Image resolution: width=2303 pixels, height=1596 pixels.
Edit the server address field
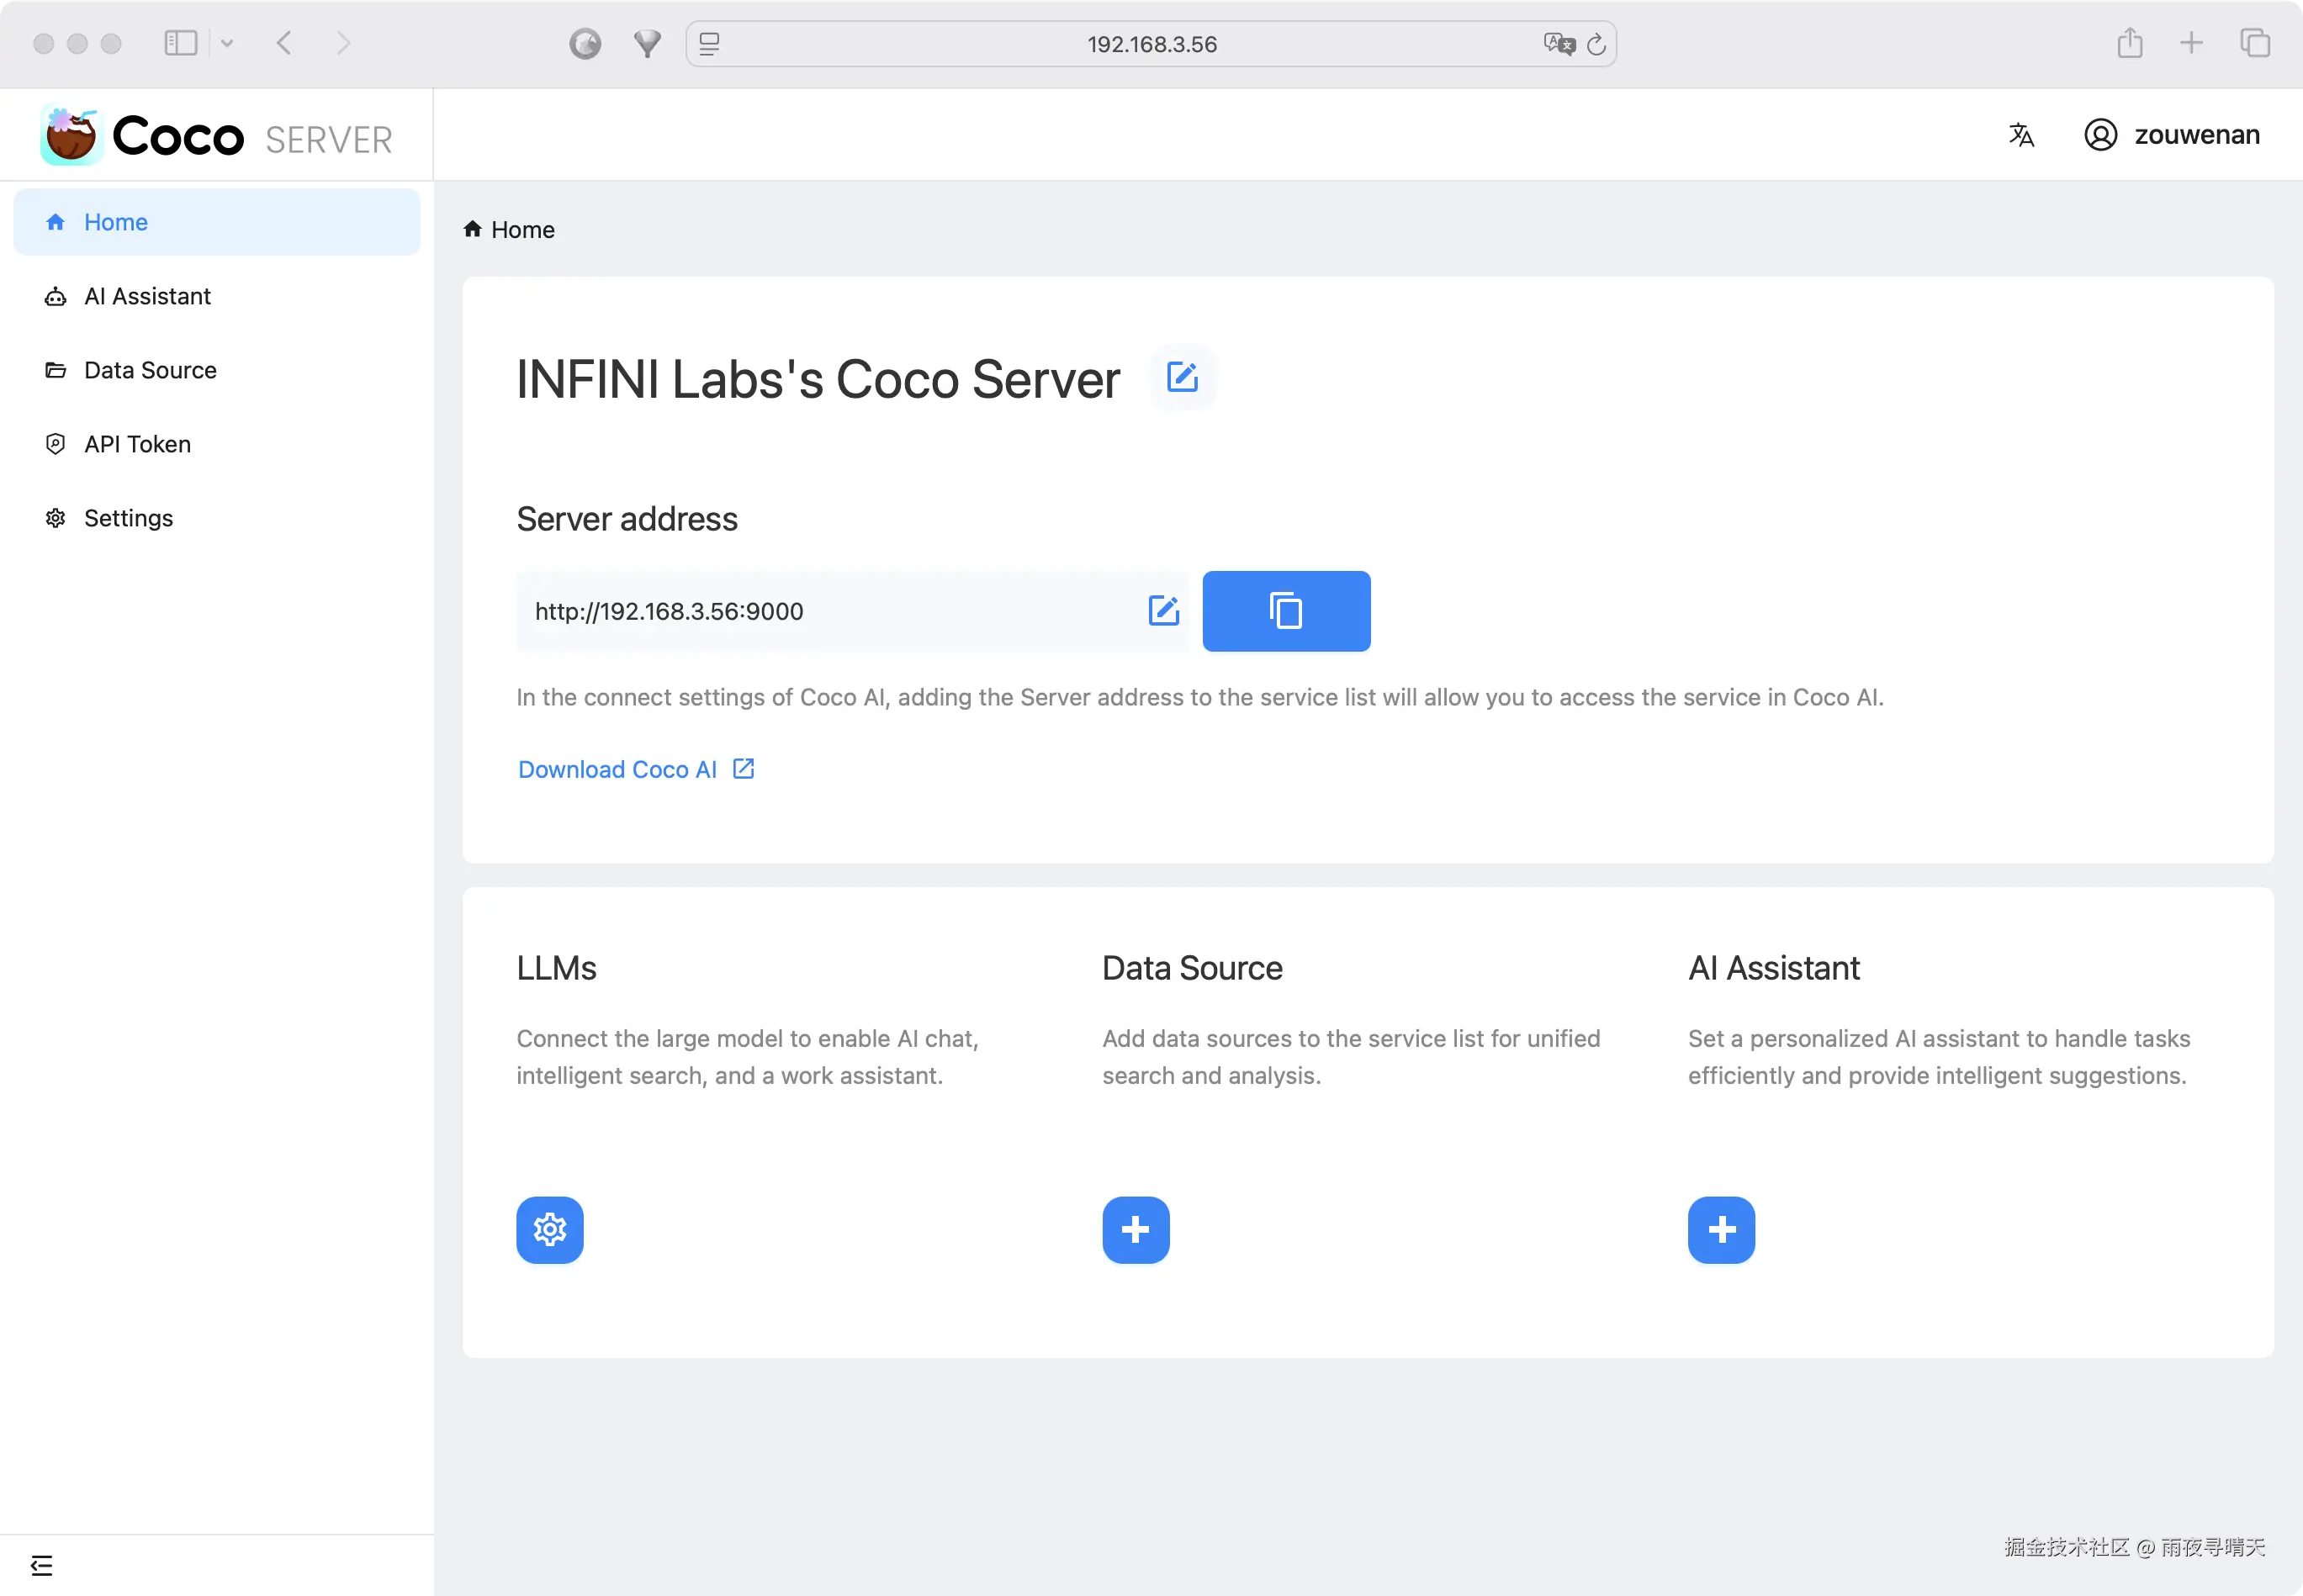(1163, 611)
